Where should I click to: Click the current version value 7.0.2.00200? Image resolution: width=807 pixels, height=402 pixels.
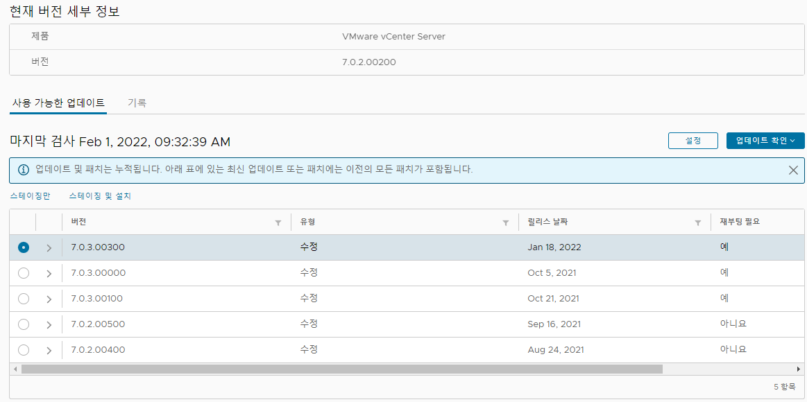(x=369, y=62)
